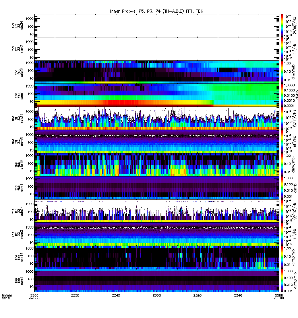Click the color bar of the fff scm3 panel

tap(282, 234)
